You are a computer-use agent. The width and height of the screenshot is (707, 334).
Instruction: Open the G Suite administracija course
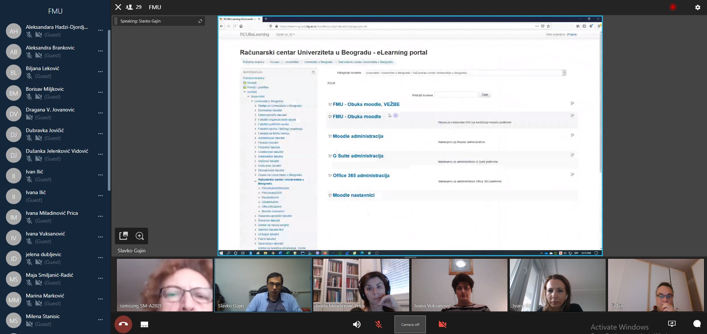click(x=358, y=156)
